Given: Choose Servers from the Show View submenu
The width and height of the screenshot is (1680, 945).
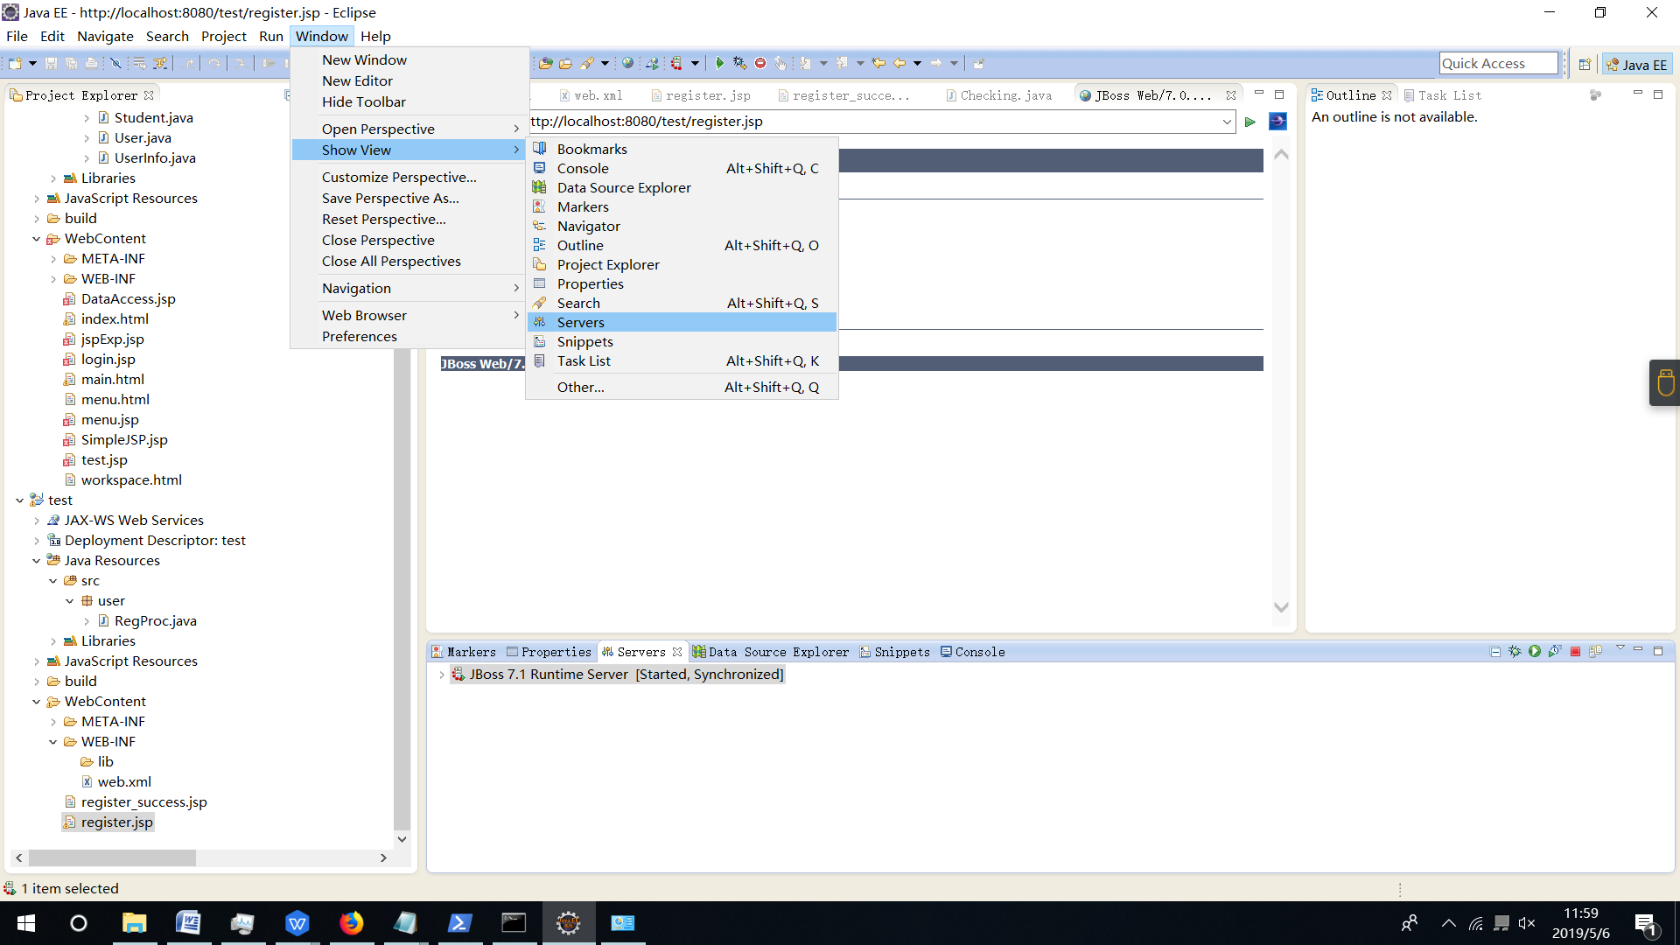Looking at the screenshot, I should point(581,322).
